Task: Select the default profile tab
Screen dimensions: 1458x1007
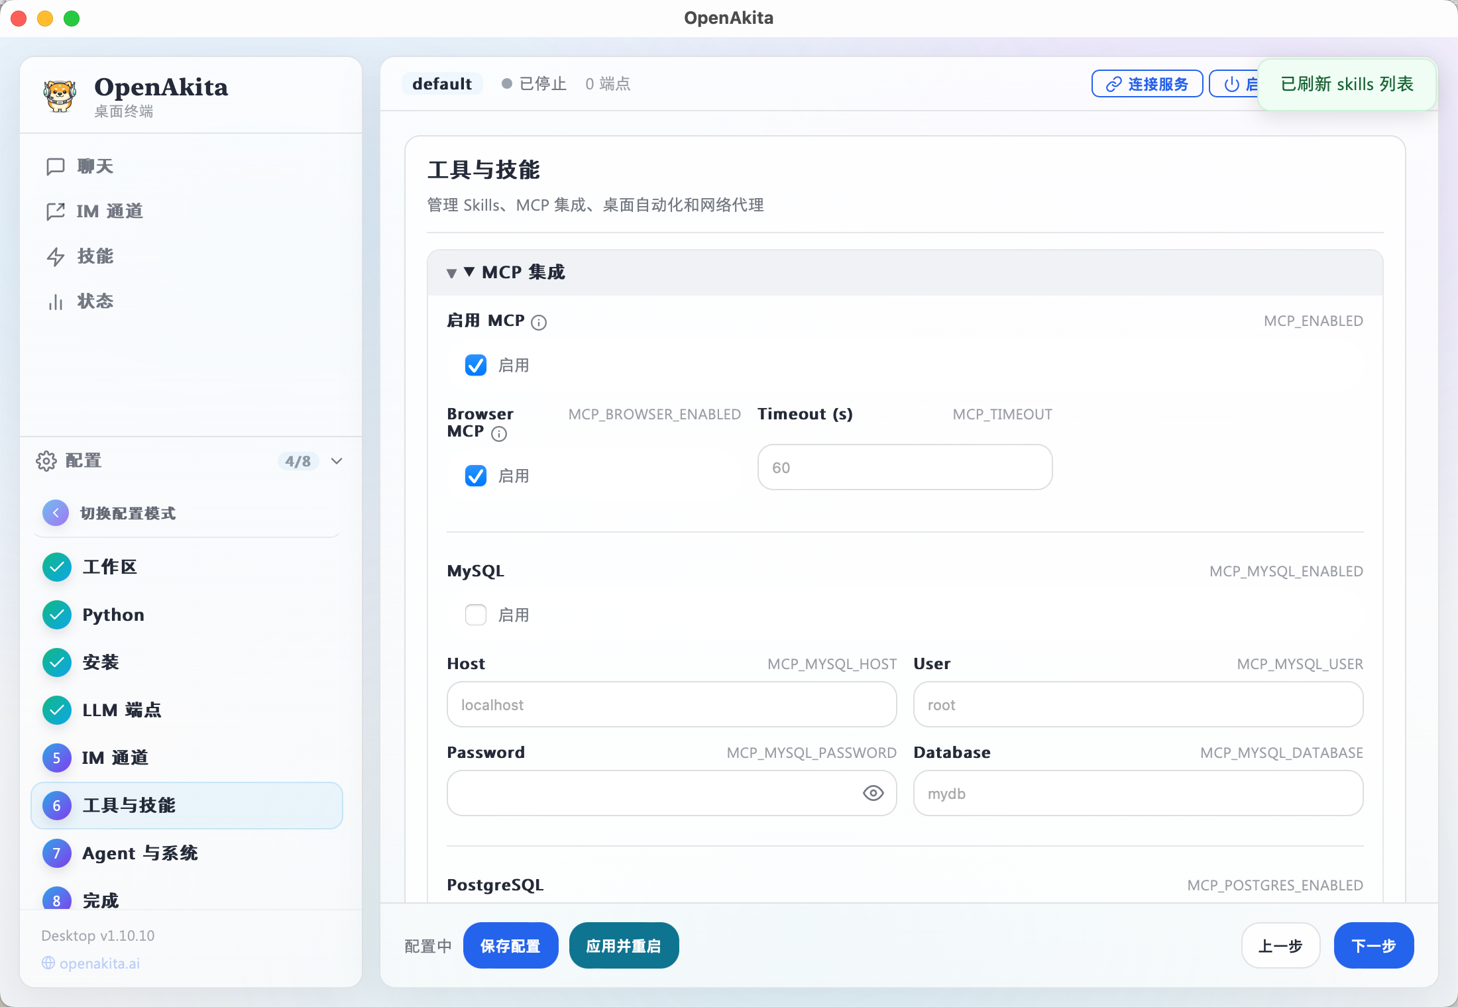Action: click(442, 83)
